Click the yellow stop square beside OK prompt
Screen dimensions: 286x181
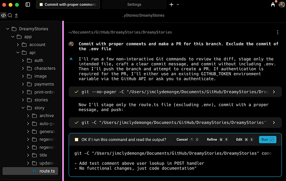tap(76, 139)
